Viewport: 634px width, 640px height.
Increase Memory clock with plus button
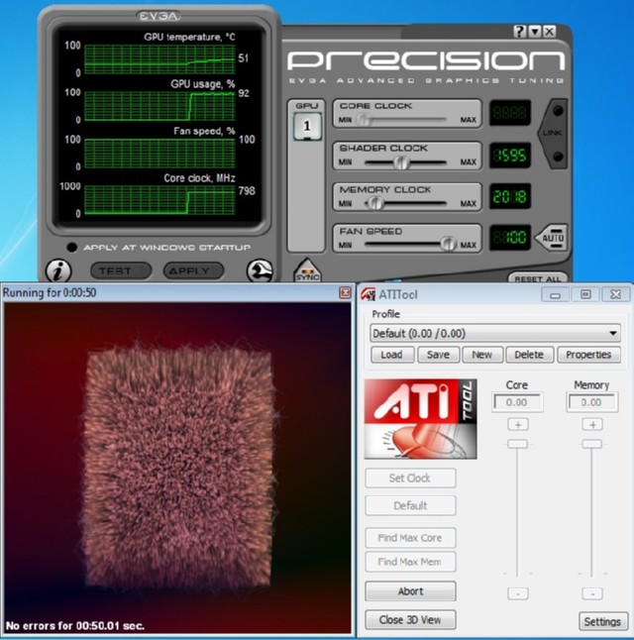[592, 425]
